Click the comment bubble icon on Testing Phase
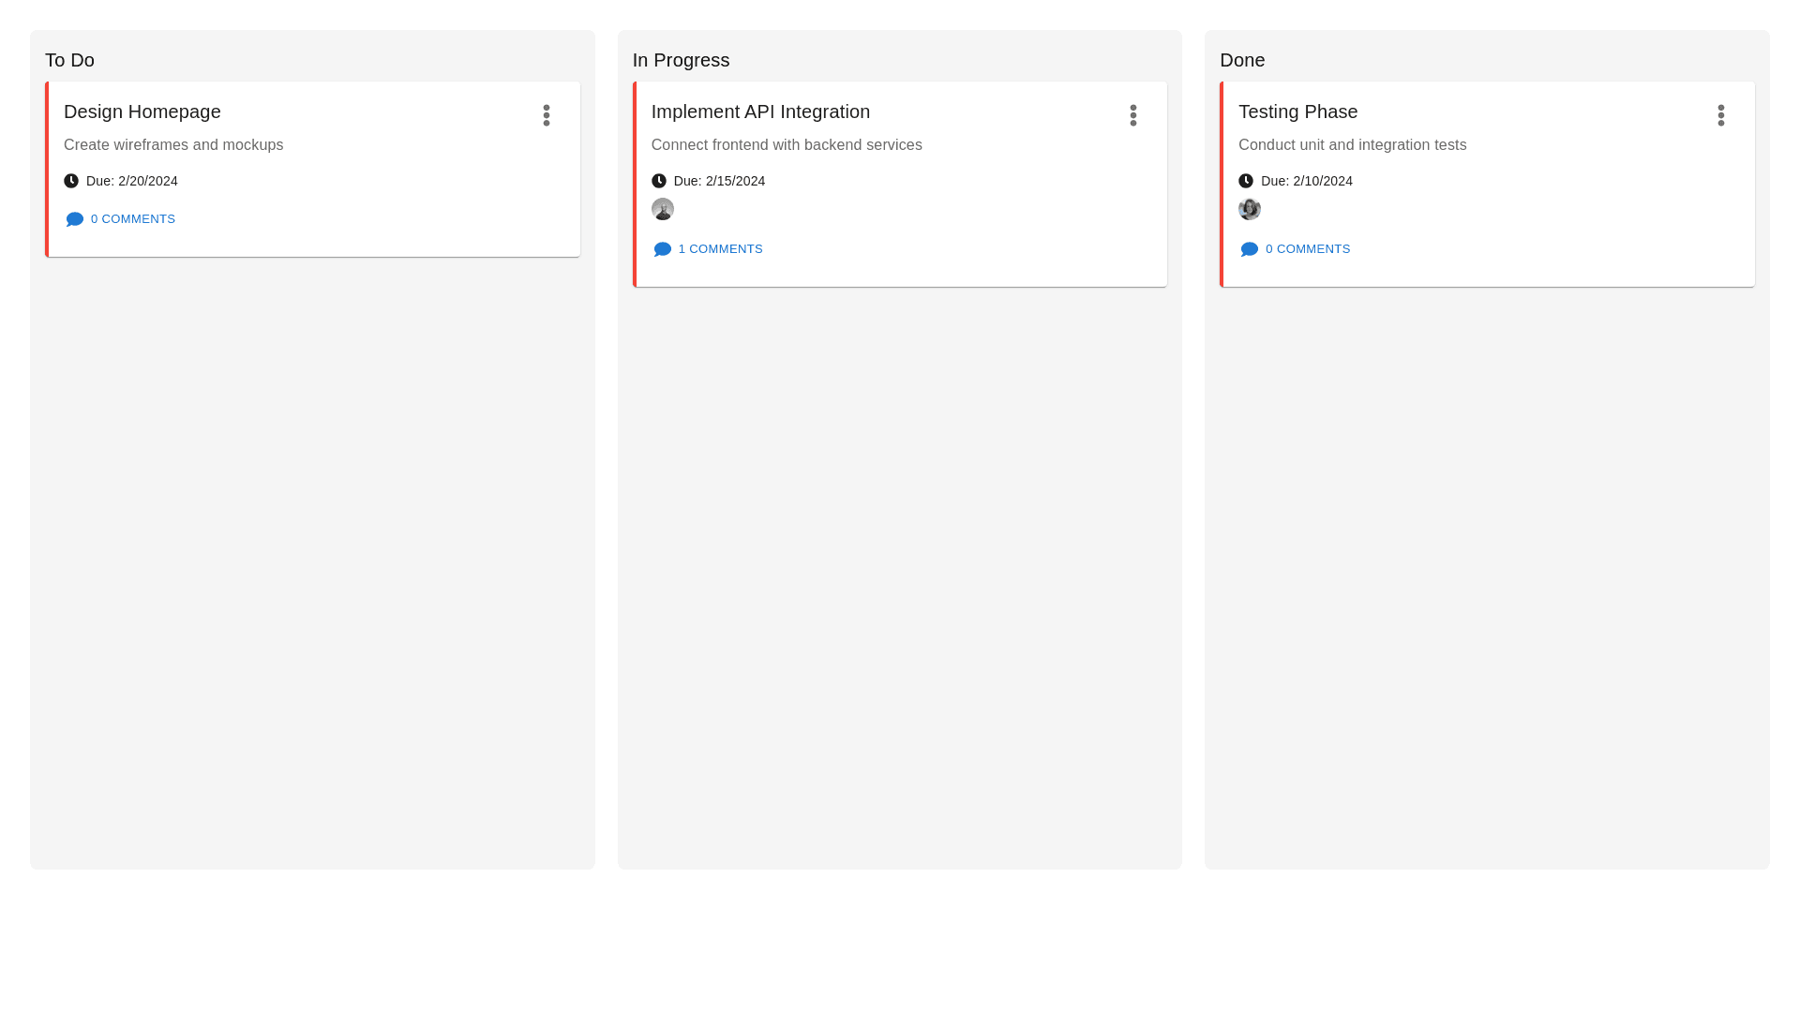The image size is (1800, 1012). [1249, 249]
